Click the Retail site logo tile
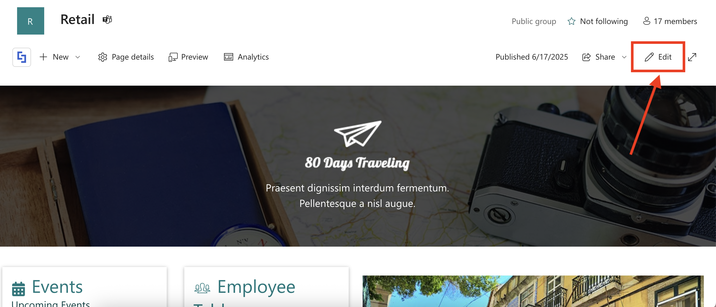716x307 pixels. click(x=31, y=21)
